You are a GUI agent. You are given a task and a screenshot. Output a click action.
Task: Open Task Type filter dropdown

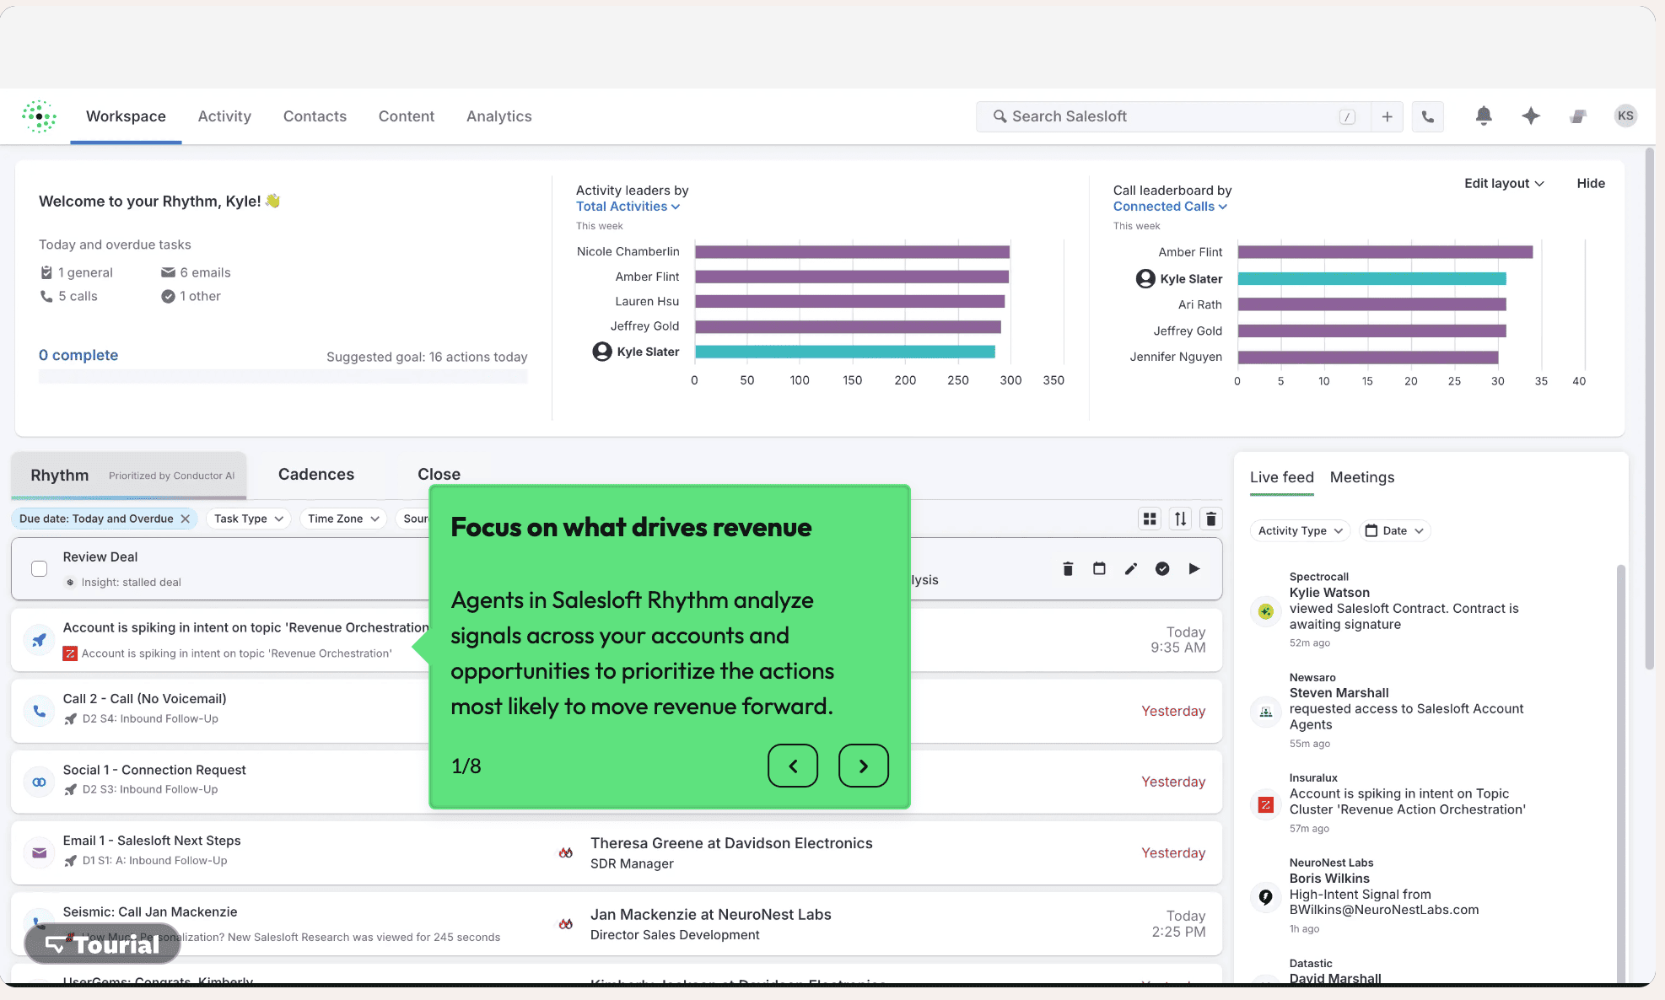(248, 519)
